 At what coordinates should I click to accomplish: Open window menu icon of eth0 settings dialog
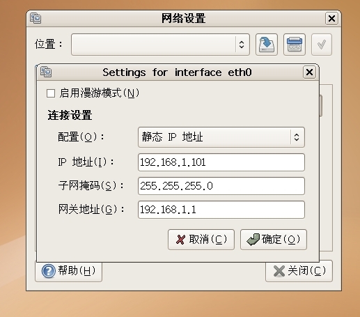coord(46,72)
